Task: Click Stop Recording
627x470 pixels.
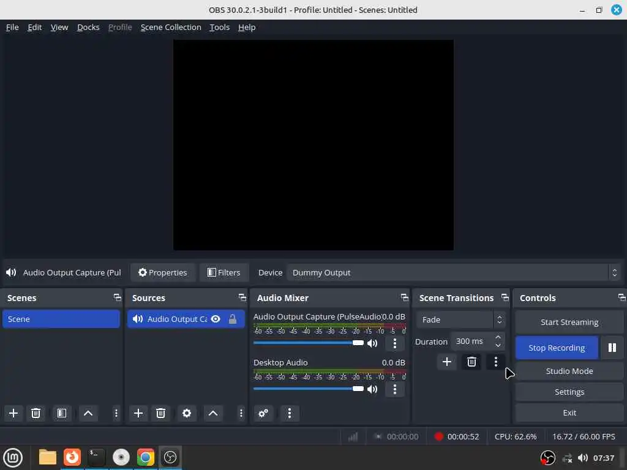Action: [557, 348]
